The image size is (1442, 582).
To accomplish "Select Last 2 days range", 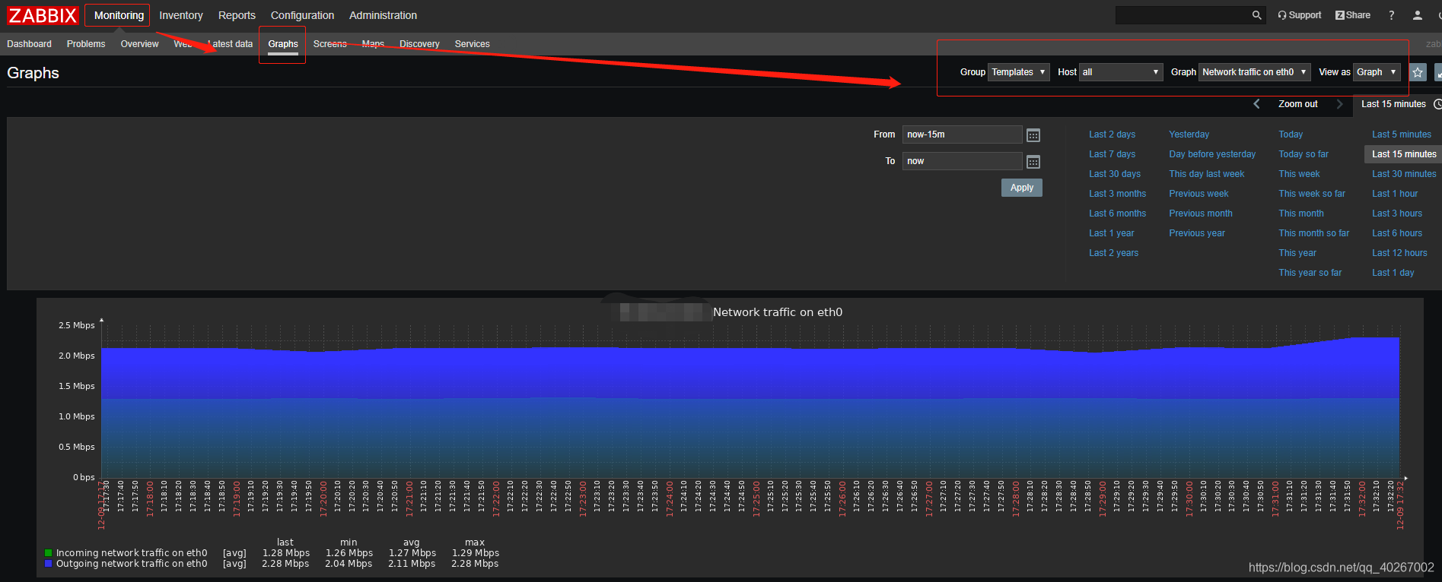I will 1112,134.
